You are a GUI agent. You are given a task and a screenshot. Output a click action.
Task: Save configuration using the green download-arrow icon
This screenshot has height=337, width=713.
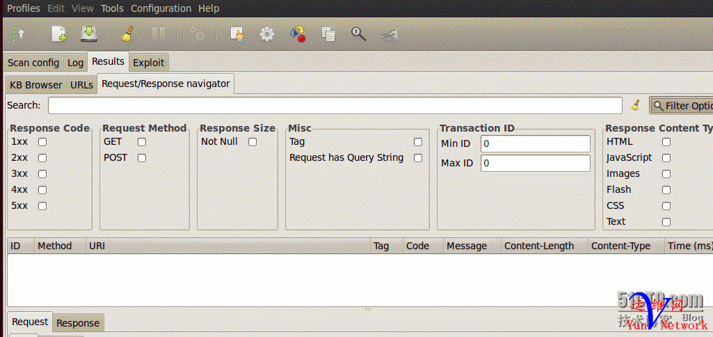click(89, 34)
